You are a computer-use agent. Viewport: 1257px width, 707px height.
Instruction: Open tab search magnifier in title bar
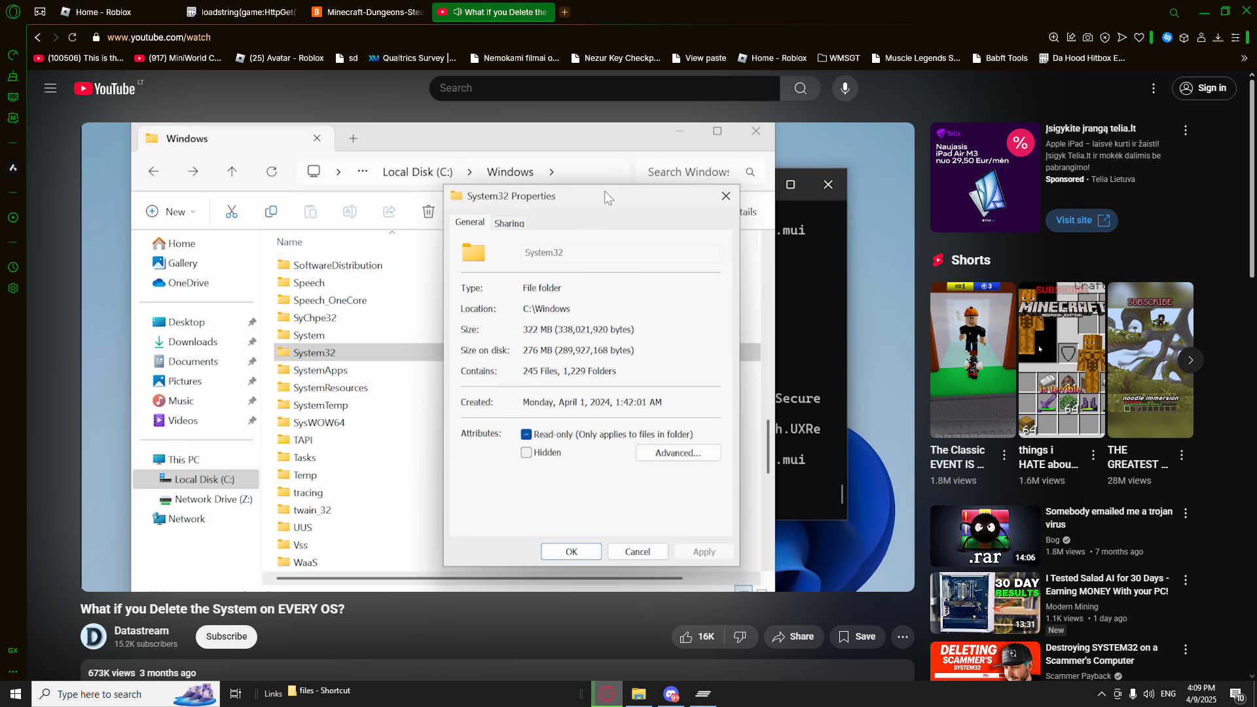coord(1175,12)
